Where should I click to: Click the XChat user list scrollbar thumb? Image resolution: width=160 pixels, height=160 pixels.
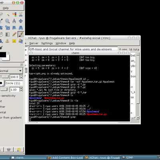(x=138, y=79)
